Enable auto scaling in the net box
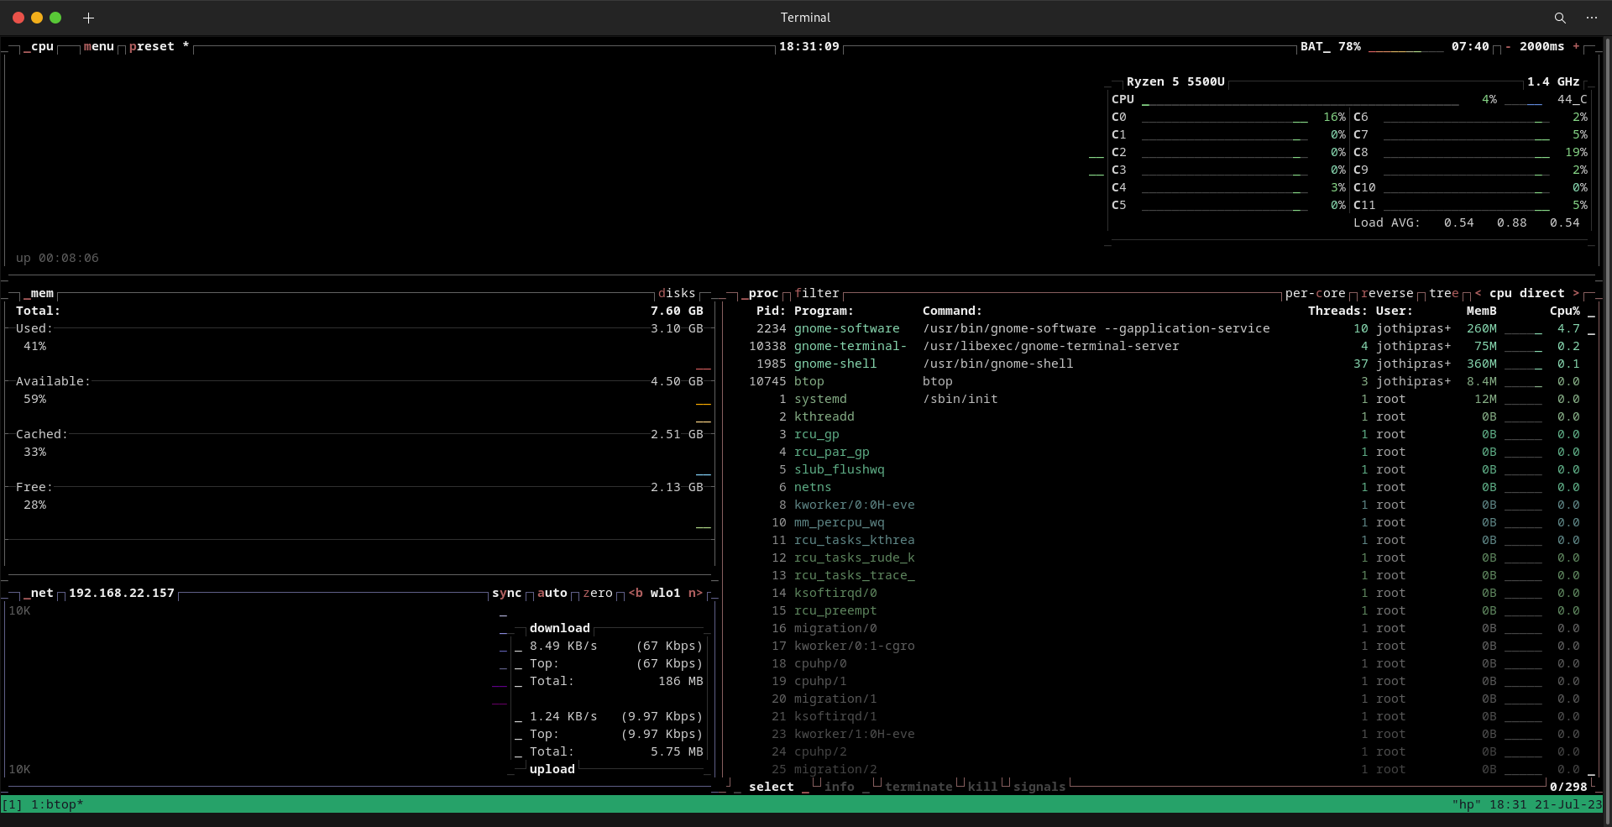Image resolution: width=1612 pixels, height=827 pixels. click(552, 594)
